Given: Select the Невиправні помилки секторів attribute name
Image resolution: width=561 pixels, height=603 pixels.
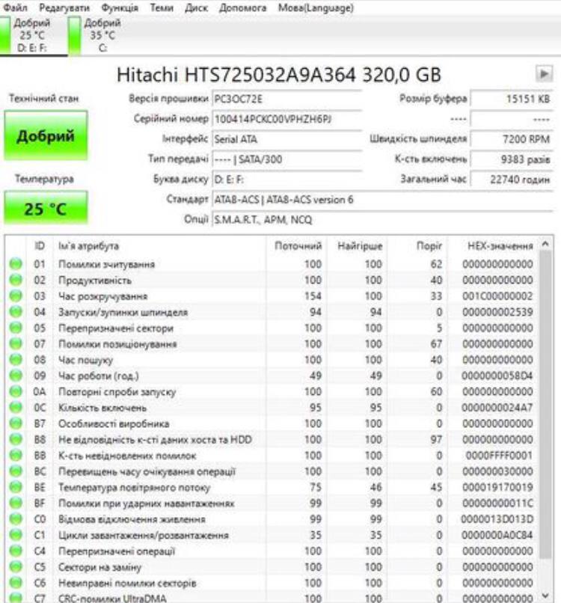Looking at the screenshot, I should pos(127,583).
